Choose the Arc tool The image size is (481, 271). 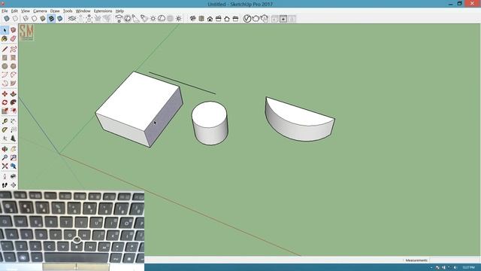tap(5, 75)
